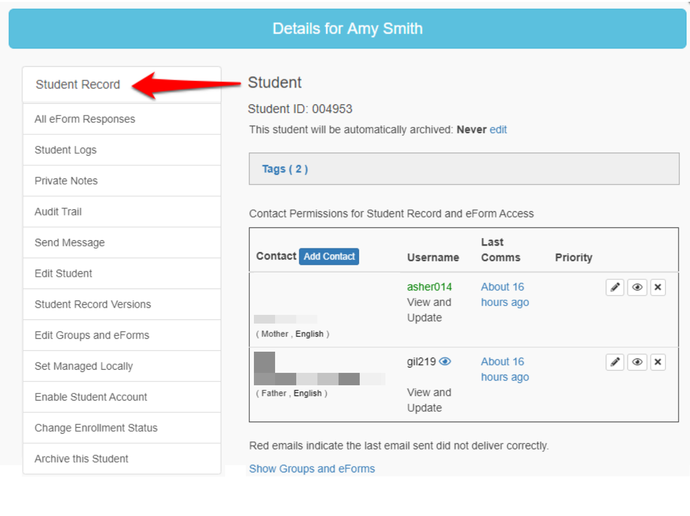The width and height of the screenshot is (690, 516).
Task: Click the pencil edit icon for Mother contact
Action: click(615, 287)
